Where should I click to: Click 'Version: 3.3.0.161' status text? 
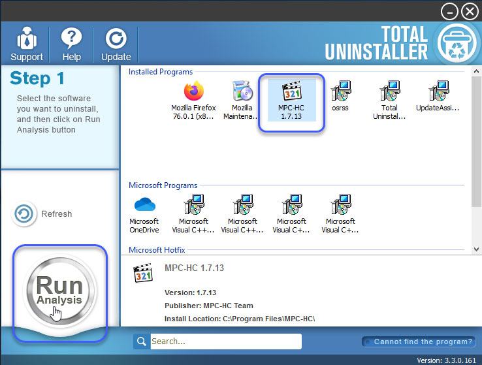[x=446, y=360]
